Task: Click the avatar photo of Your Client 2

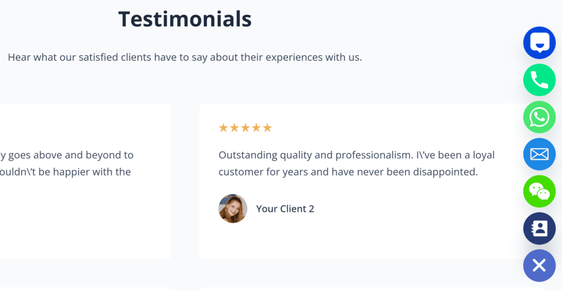Action: [233, 209]
